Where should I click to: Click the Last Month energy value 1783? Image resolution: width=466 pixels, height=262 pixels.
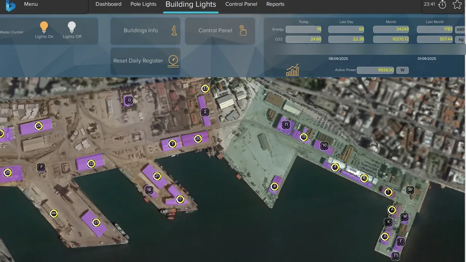(435, 29)
